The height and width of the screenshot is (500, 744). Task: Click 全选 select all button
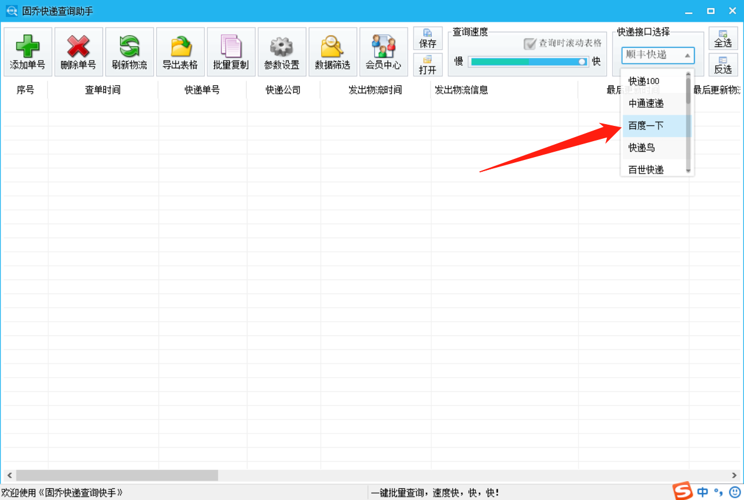(x=723, y=39)
